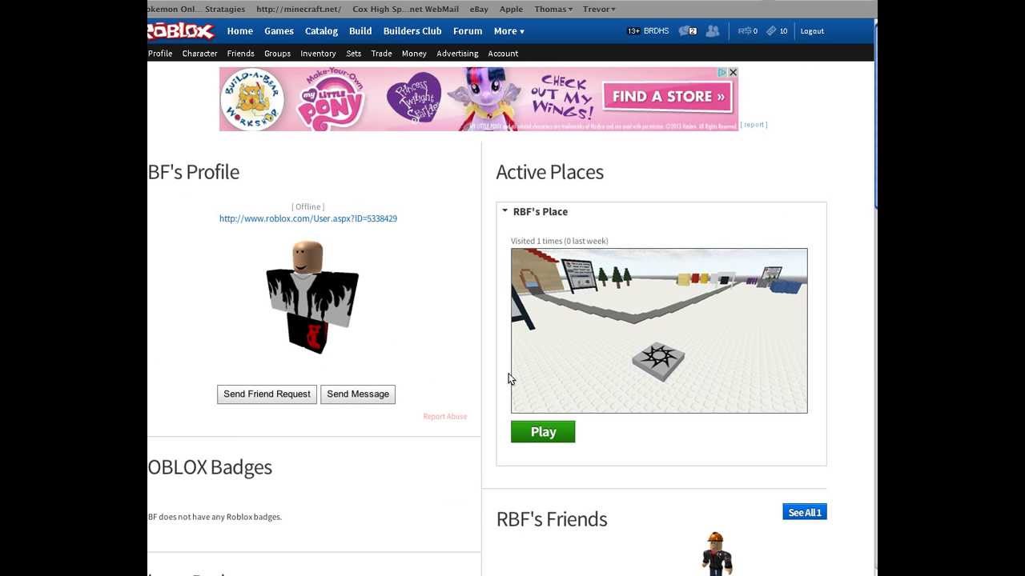Click the '[ Offline ]' status text
The width and height of the screenshot is (1025, 576).
click(308, 206)
